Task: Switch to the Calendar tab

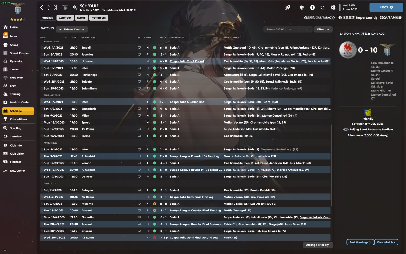Action: click(x=65, y=18)
